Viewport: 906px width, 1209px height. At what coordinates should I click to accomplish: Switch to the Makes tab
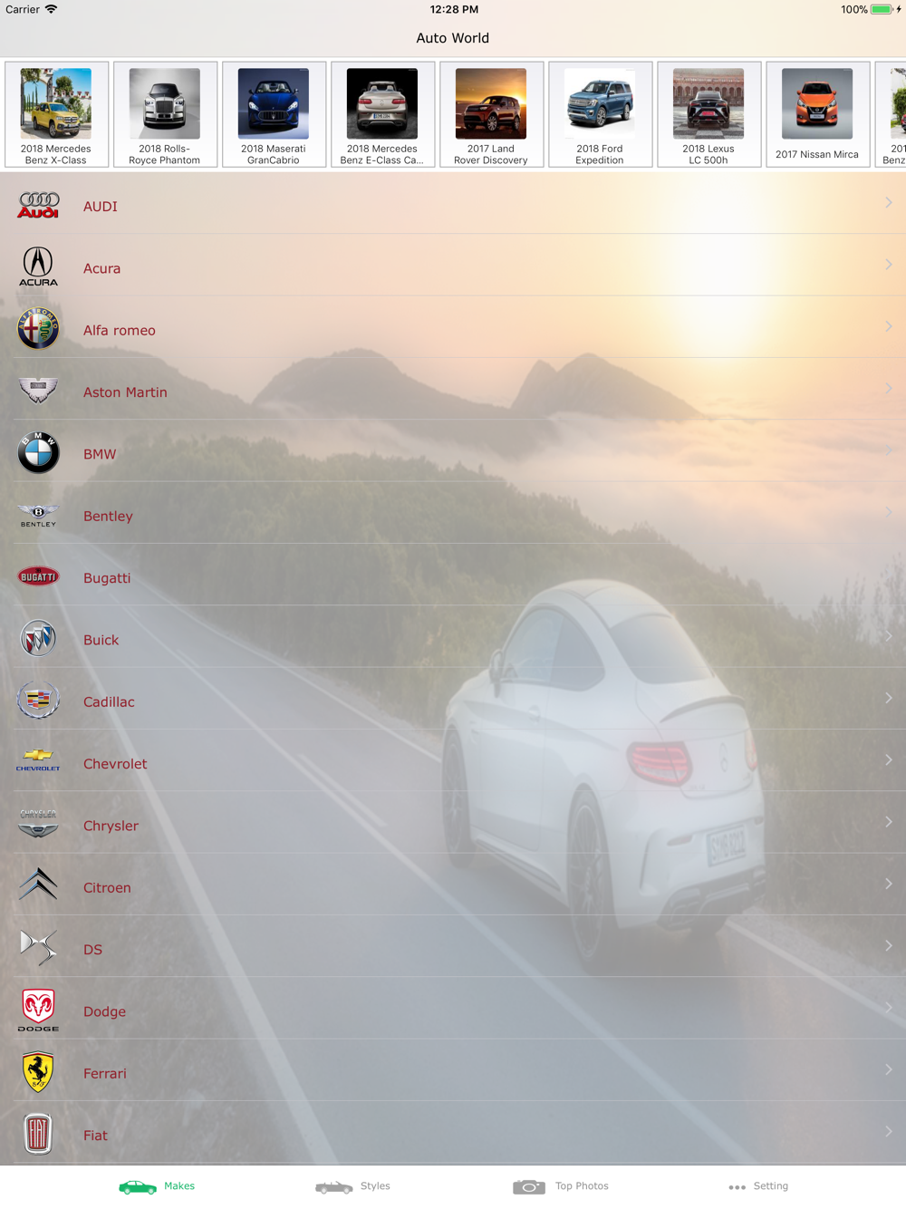(157, 1186)
